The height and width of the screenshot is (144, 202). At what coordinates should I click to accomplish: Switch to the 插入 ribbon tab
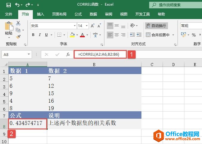[x=41, y=14]
